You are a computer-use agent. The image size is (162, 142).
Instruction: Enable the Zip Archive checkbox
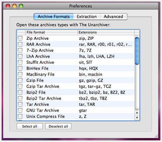tap(20, 38)
